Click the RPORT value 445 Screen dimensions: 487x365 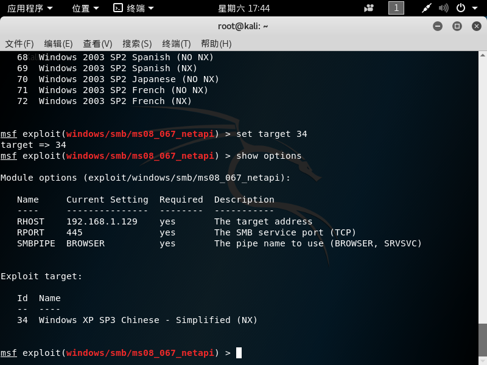click(x=74, y=232)
